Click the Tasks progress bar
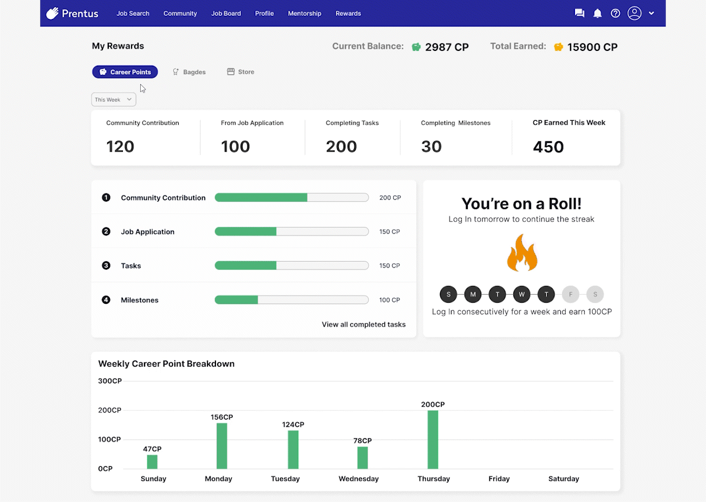This screenshot has height=502, width=706. point(292,265)
